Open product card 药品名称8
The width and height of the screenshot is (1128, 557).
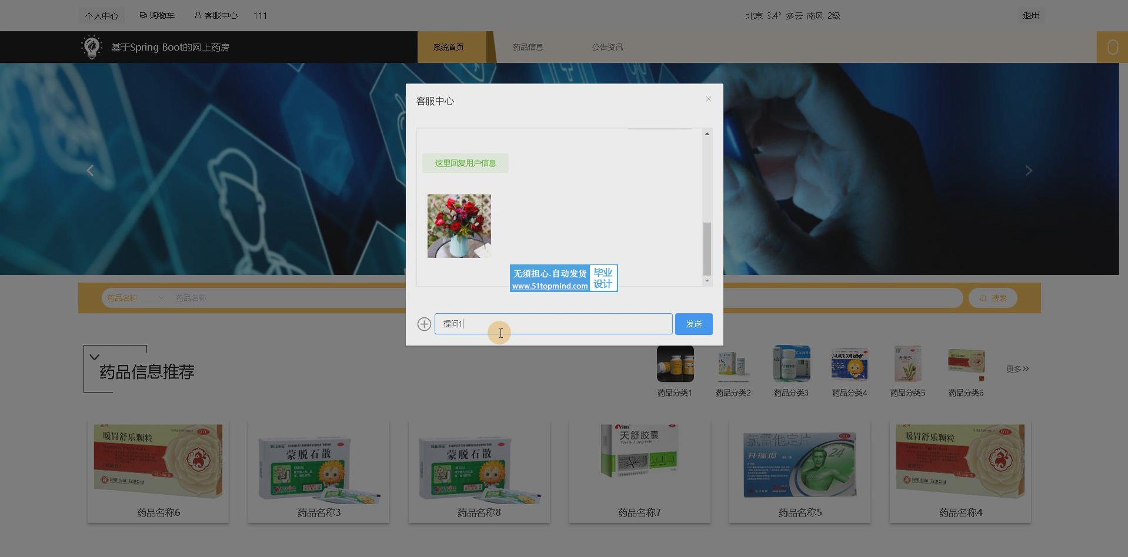tap(479, 471)
